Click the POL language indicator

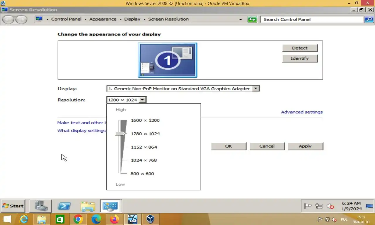(x=344, y=219)
